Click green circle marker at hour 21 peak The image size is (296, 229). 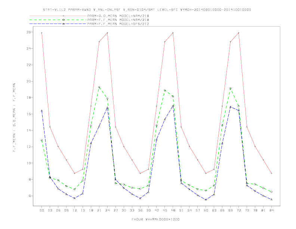(x=99, y=87)
